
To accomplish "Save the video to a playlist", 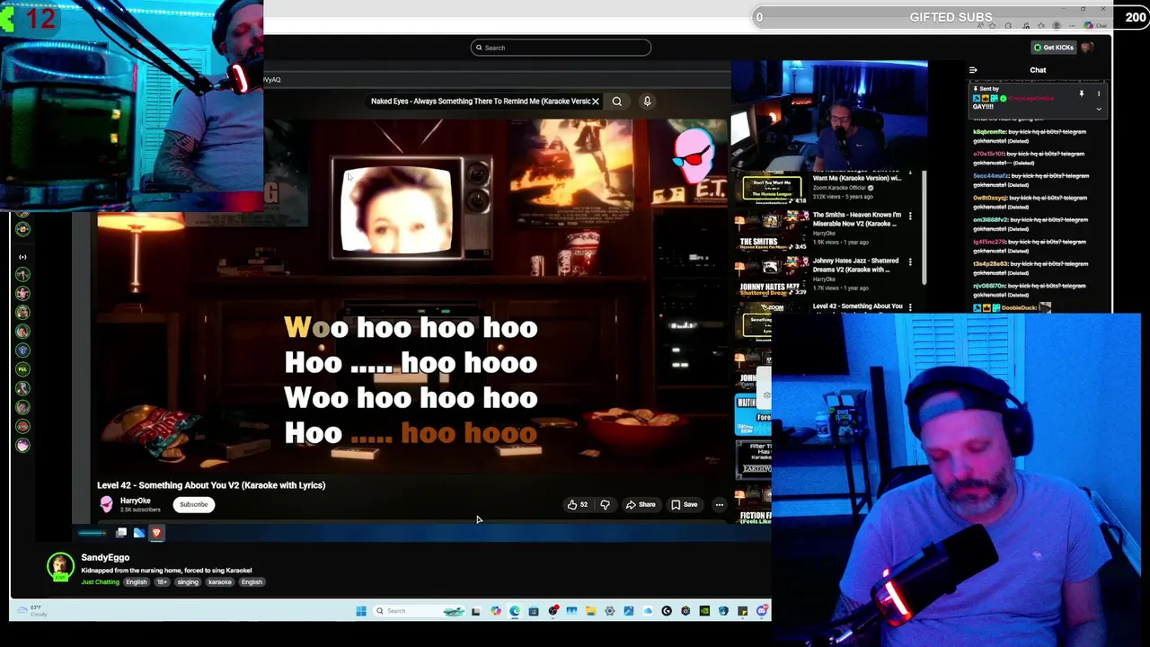I will [x=684, y=505].
